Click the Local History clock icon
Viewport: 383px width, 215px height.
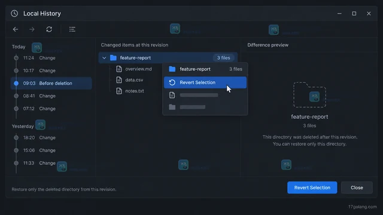(14, 13)
